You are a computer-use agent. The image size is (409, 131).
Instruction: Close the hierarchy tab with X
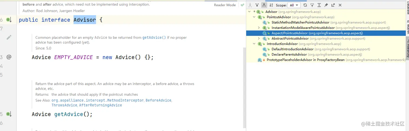point(340,5)
